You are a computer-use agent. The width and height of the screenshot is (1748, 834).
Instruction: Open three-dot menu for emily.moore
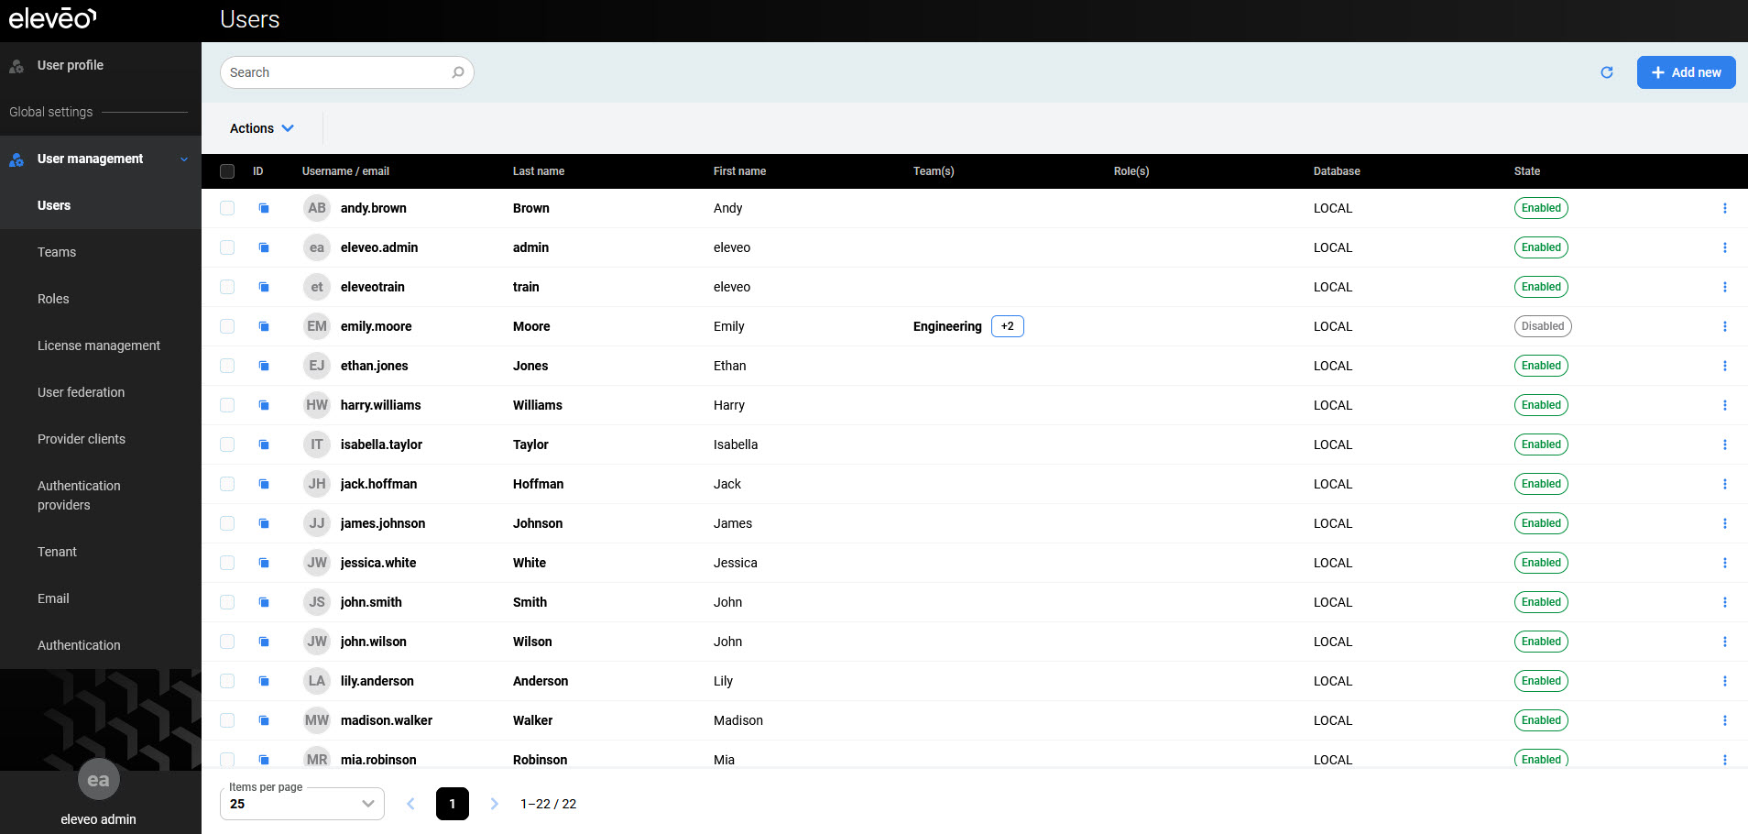1724,326
